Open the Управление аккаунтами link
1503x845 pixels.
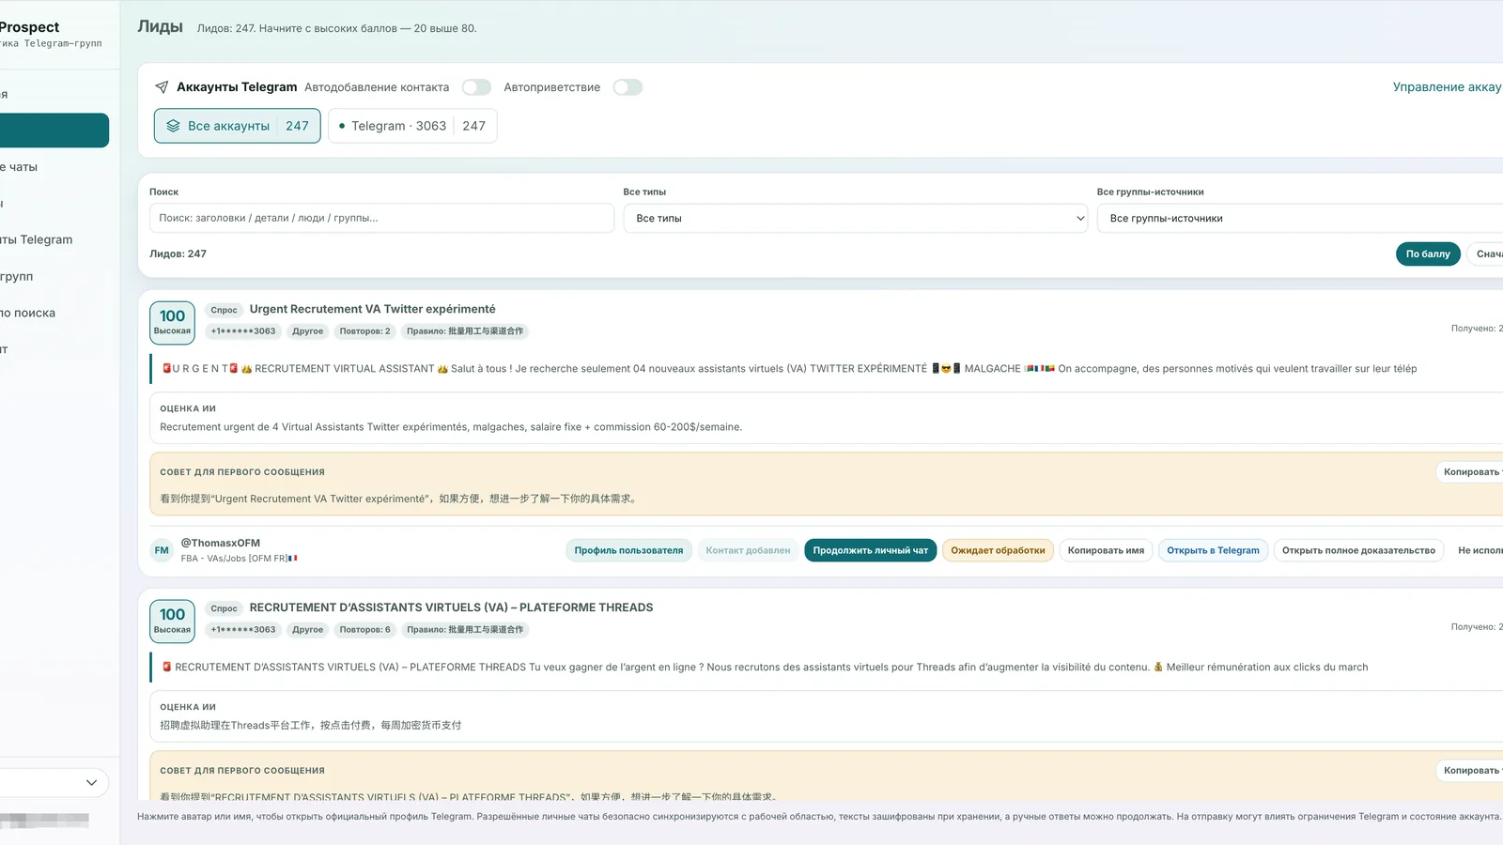pos(1448,87)
